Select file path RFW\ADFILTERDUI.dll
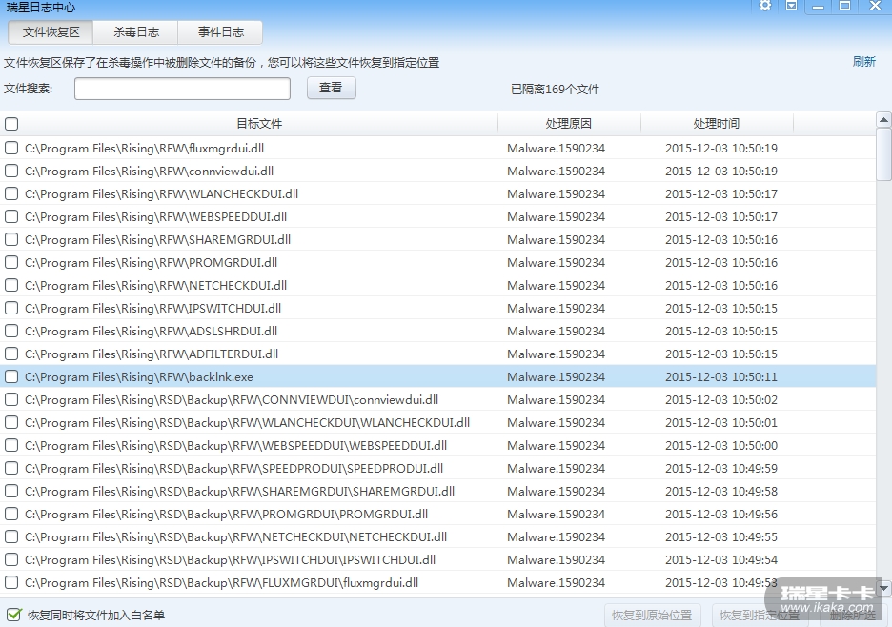This screenshot has width=892, height=627. 152,354
